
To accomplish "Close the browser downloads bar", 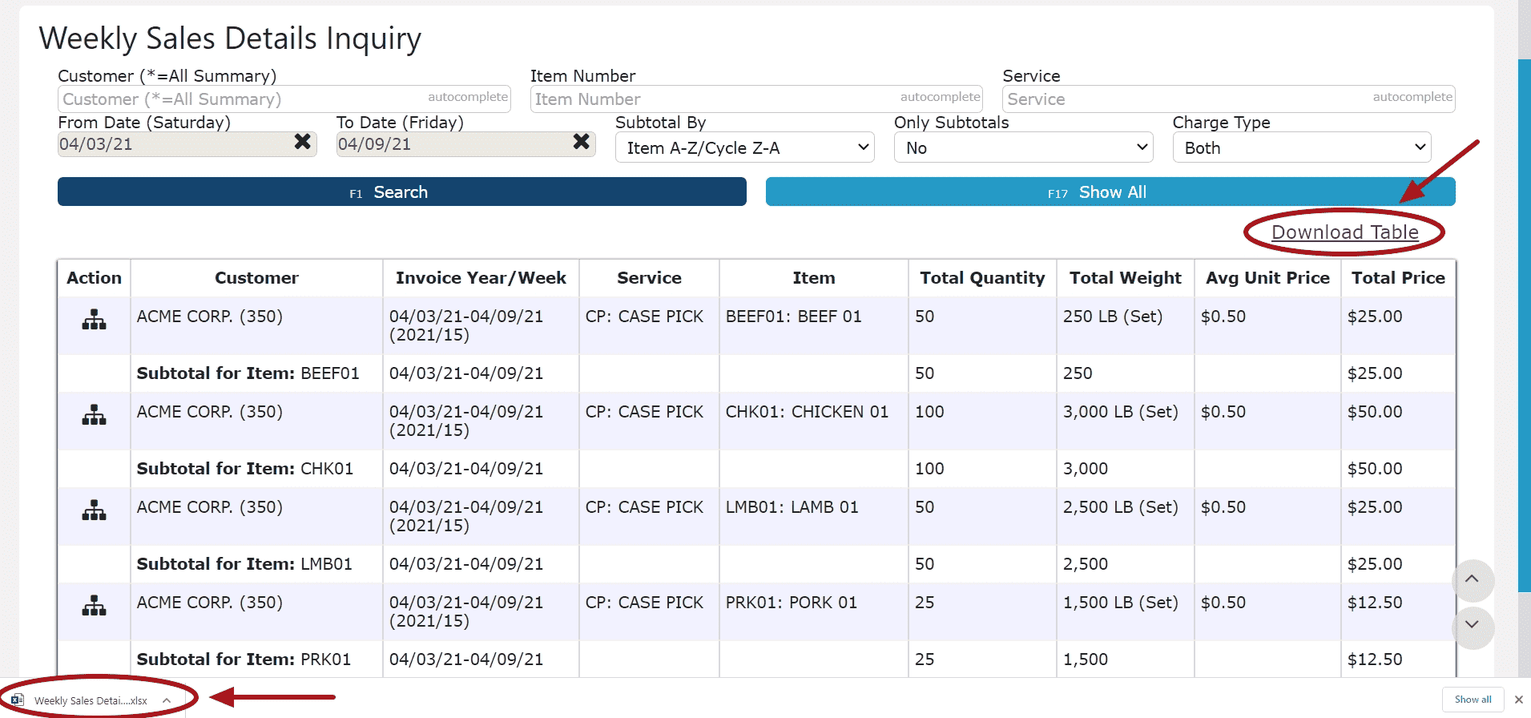I will click(x=1518, y=700).
